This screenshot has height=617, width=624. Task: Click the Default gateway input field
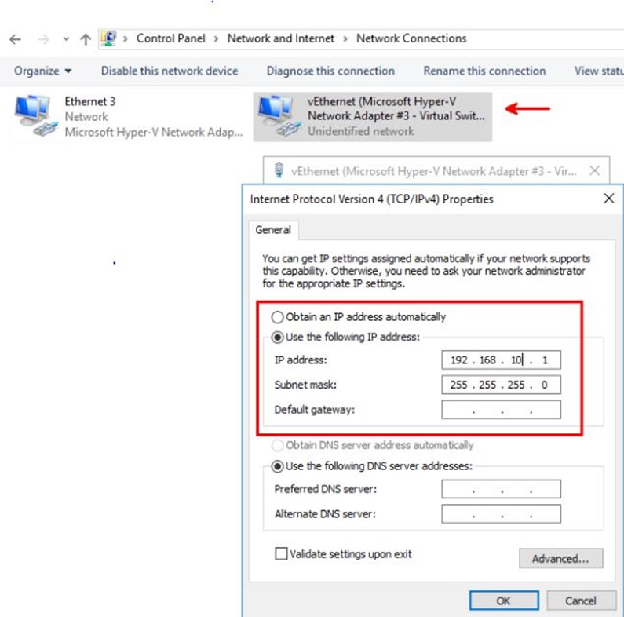(x=501, y=410)
